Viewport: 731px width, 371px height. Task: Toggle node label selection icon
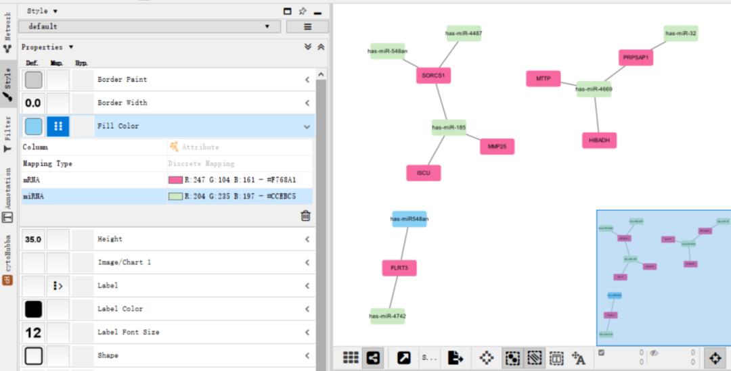579,357
